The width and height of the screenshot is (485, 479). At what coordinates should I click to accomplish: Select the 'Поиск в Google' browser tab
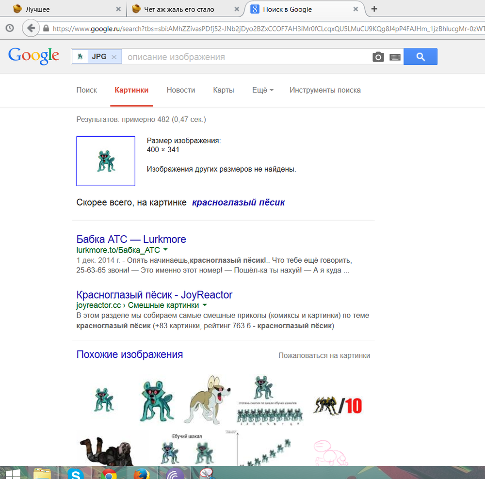coord(304,9)
